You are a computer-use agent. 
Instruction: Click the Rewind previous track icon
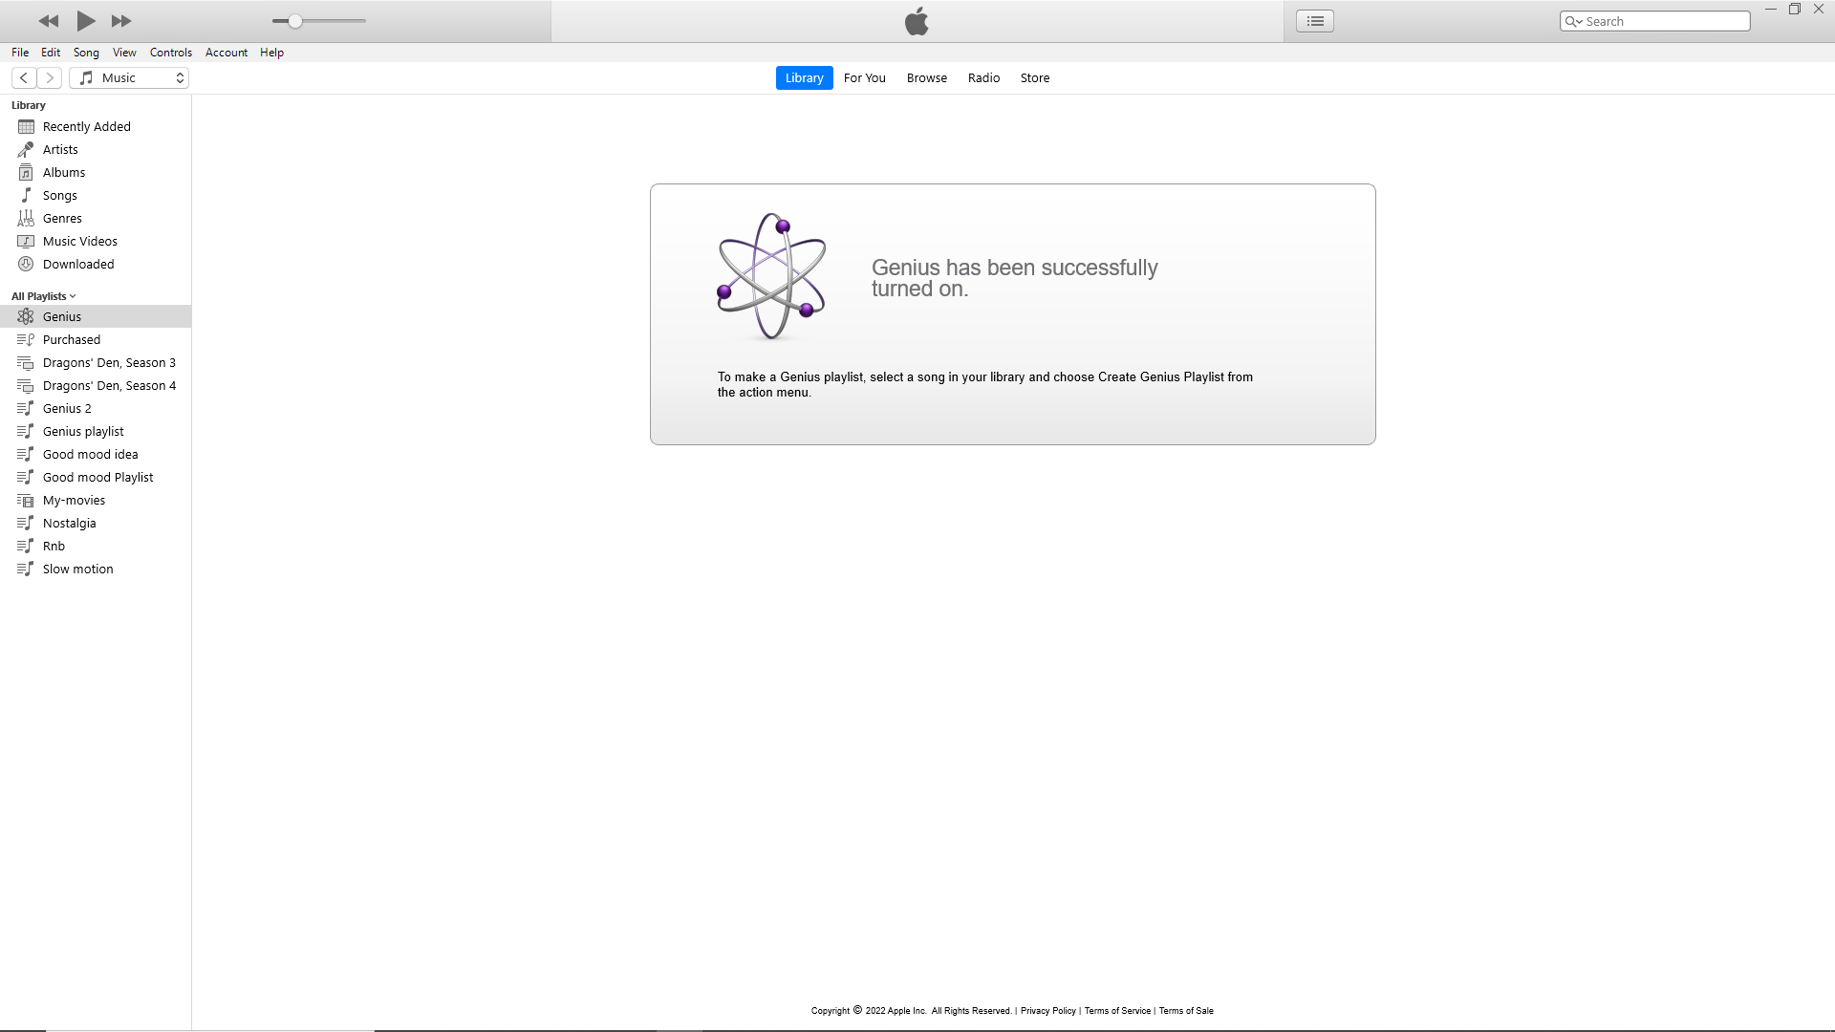tap(49, 21)
